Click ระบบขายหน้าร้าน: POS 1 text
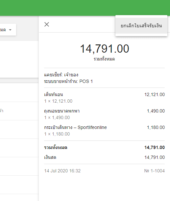 click(x=68, y=81)
